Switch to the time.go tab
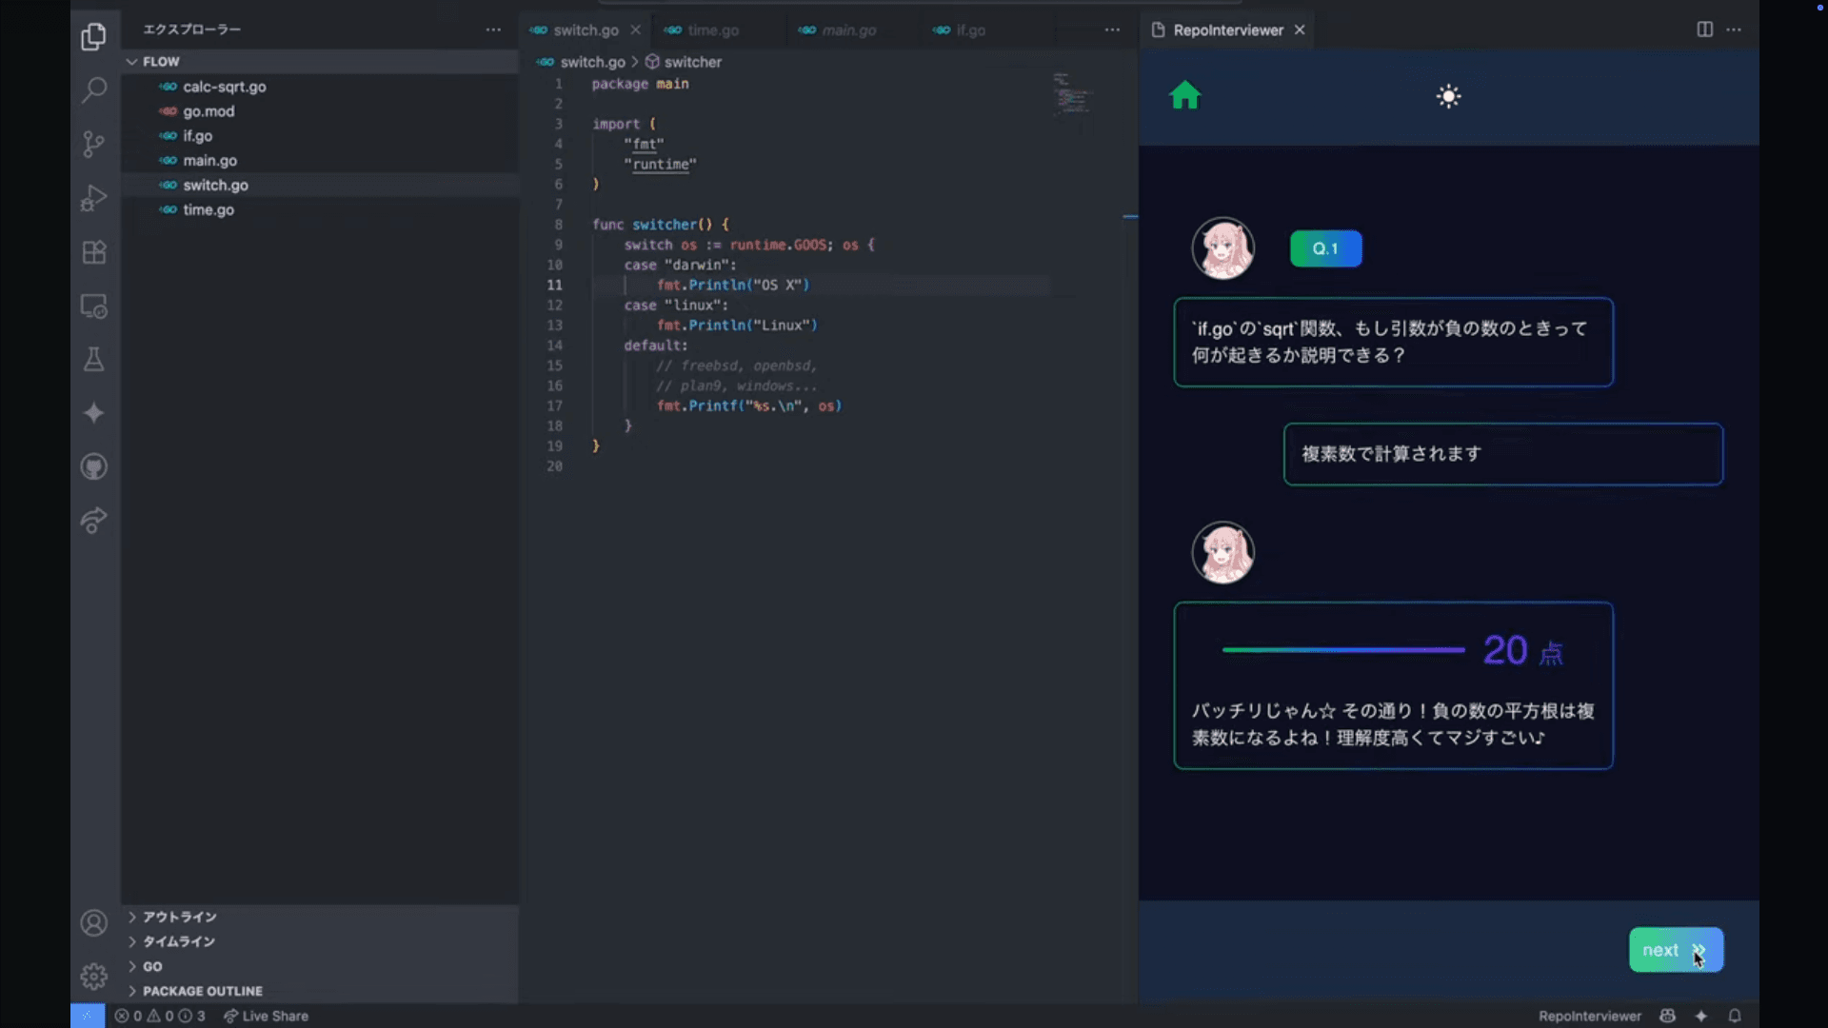1828x1028 pixels. click(712, 30)
